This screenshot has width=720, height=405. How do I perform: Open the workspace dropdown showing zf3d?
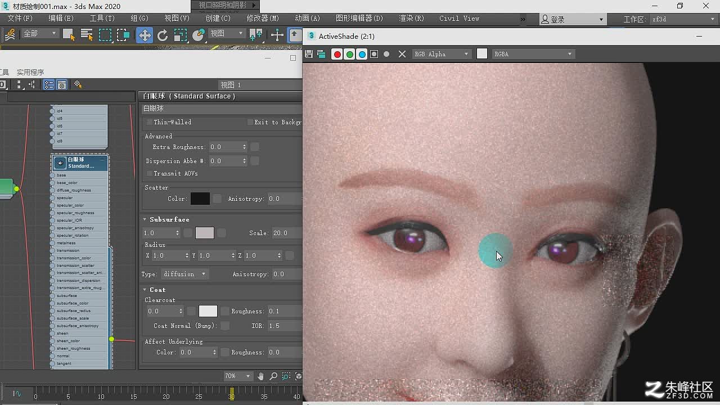[x=683, y=19]
